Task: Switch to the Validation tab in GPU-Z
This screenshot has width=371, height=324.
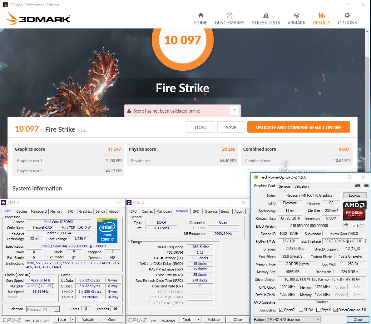Action: pyautogui.click(x=301, y=186)
